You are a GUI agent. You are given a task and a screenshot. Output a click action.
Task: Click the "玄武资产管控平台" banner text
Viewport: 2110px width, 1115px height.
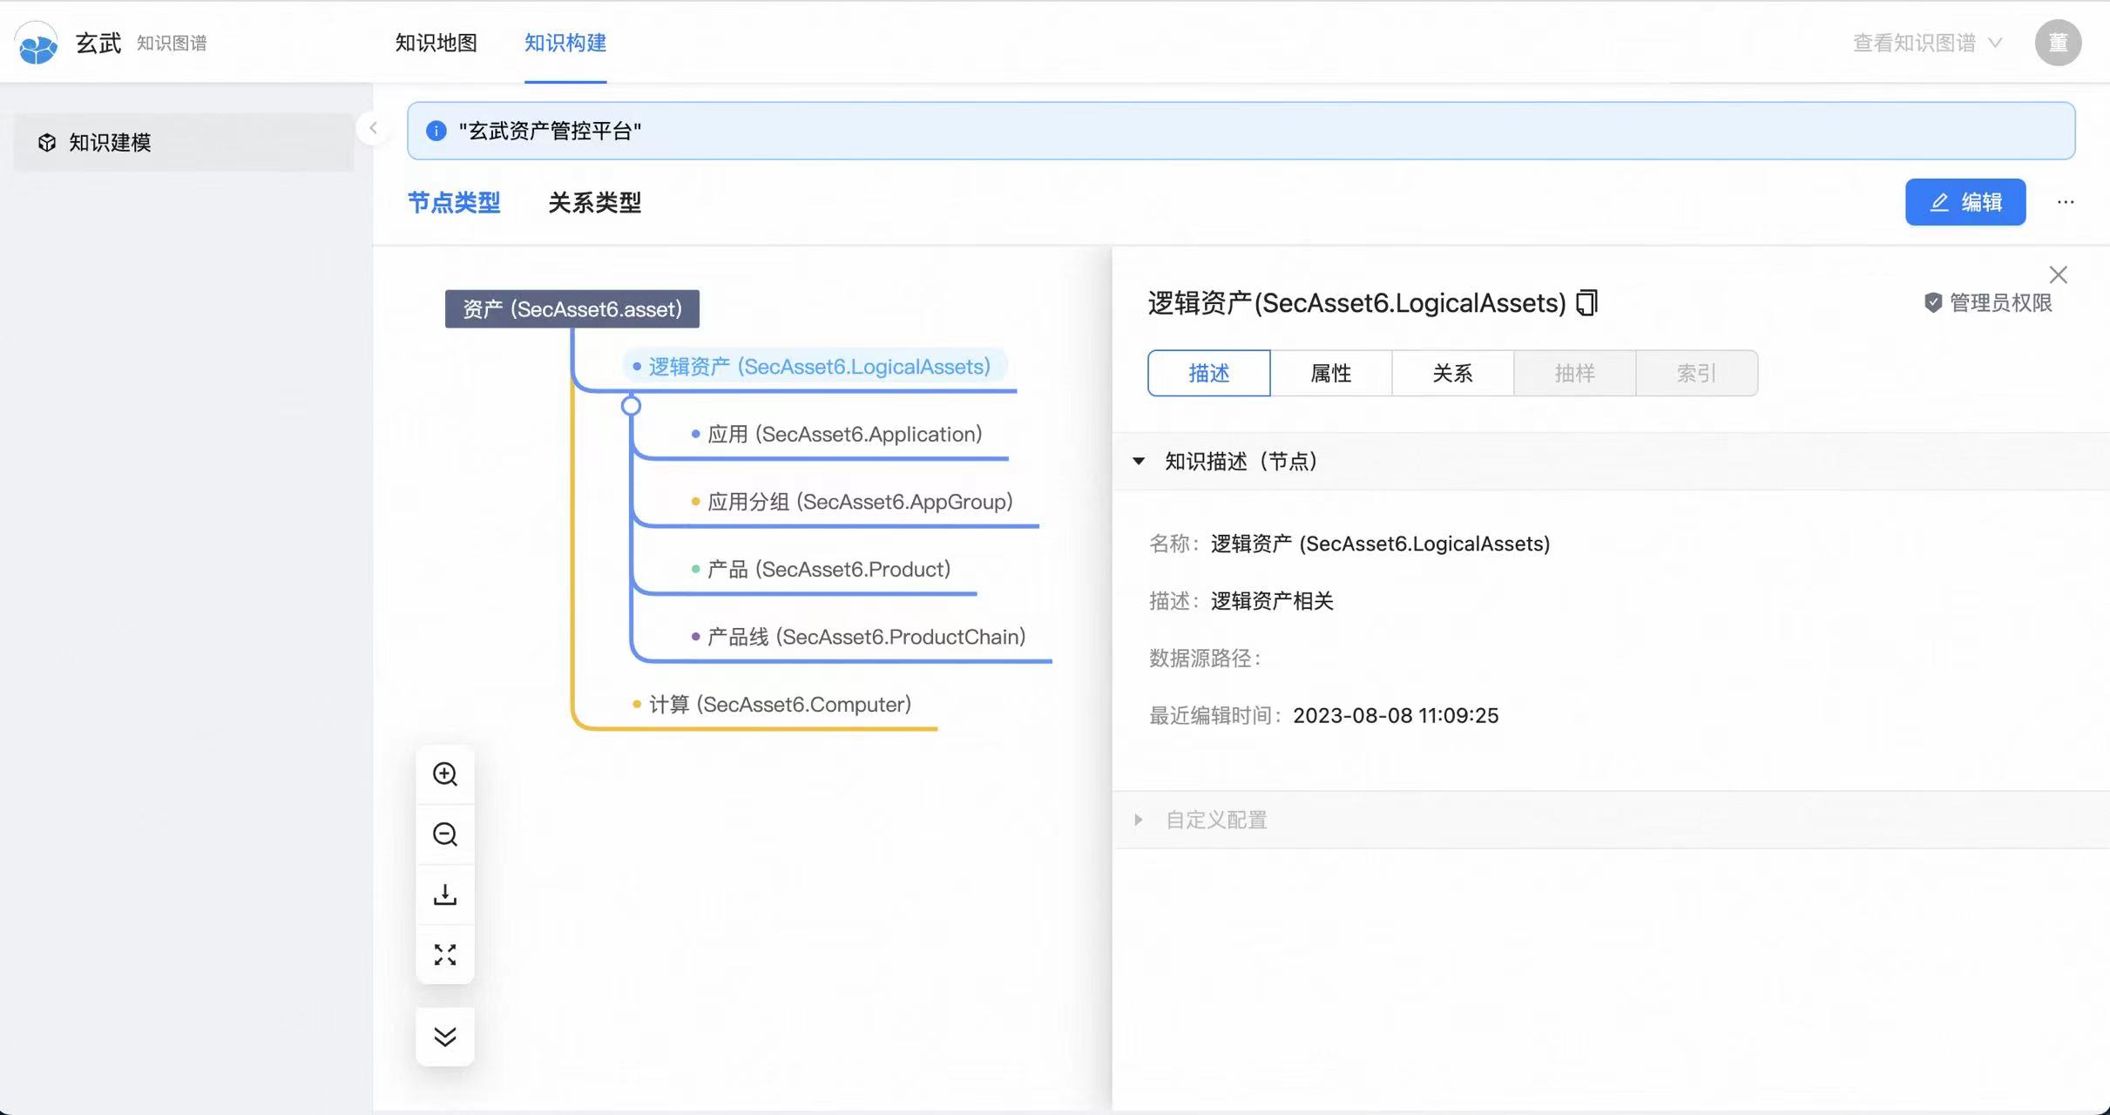point(551,131)
